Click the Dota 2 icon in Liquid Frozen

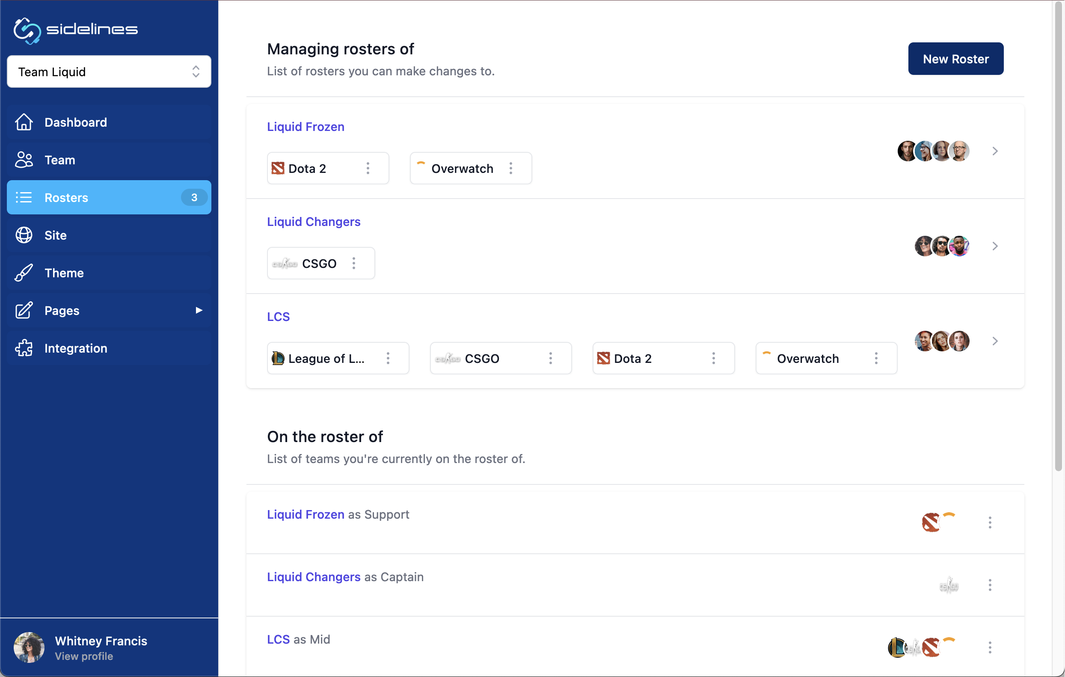(278, 169)
